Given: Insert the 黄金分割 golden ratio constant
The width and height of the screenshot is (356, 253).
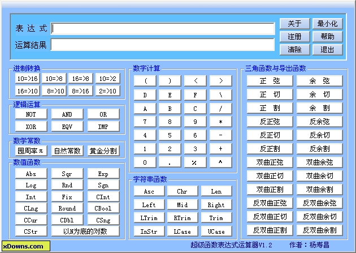Looking at the screenshot, I should (x=103, y=151).
